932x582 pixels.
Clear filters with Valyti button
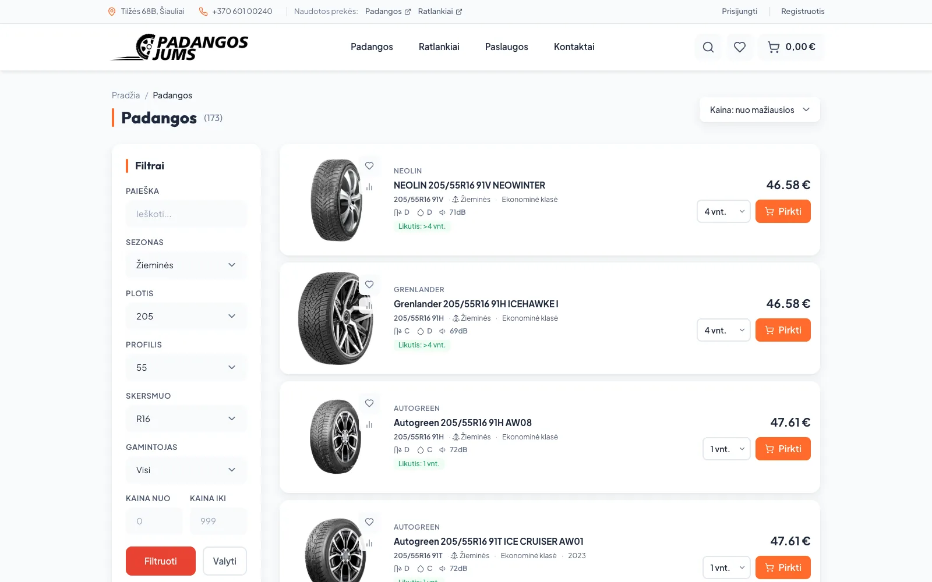225,561
